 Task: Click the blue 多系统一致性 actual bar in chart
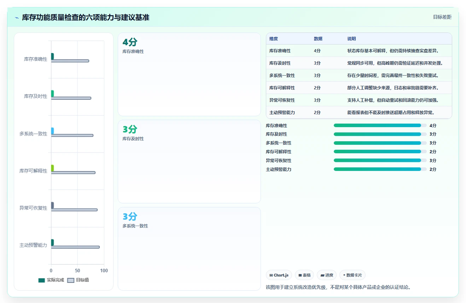(x=52, y=131)
